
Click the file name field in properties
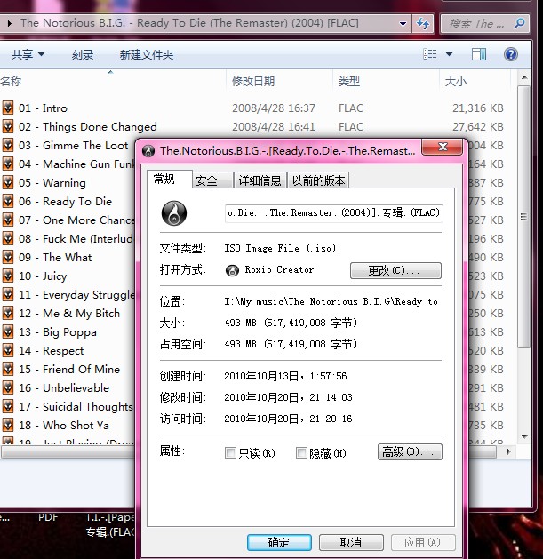tap(334, 212)
